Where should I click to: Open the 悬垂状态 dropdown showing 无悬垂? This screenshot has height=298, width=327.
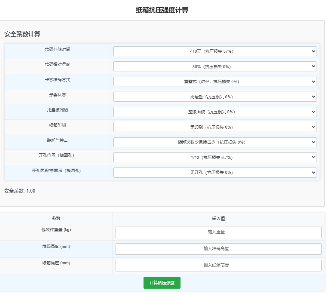[214, 96]
